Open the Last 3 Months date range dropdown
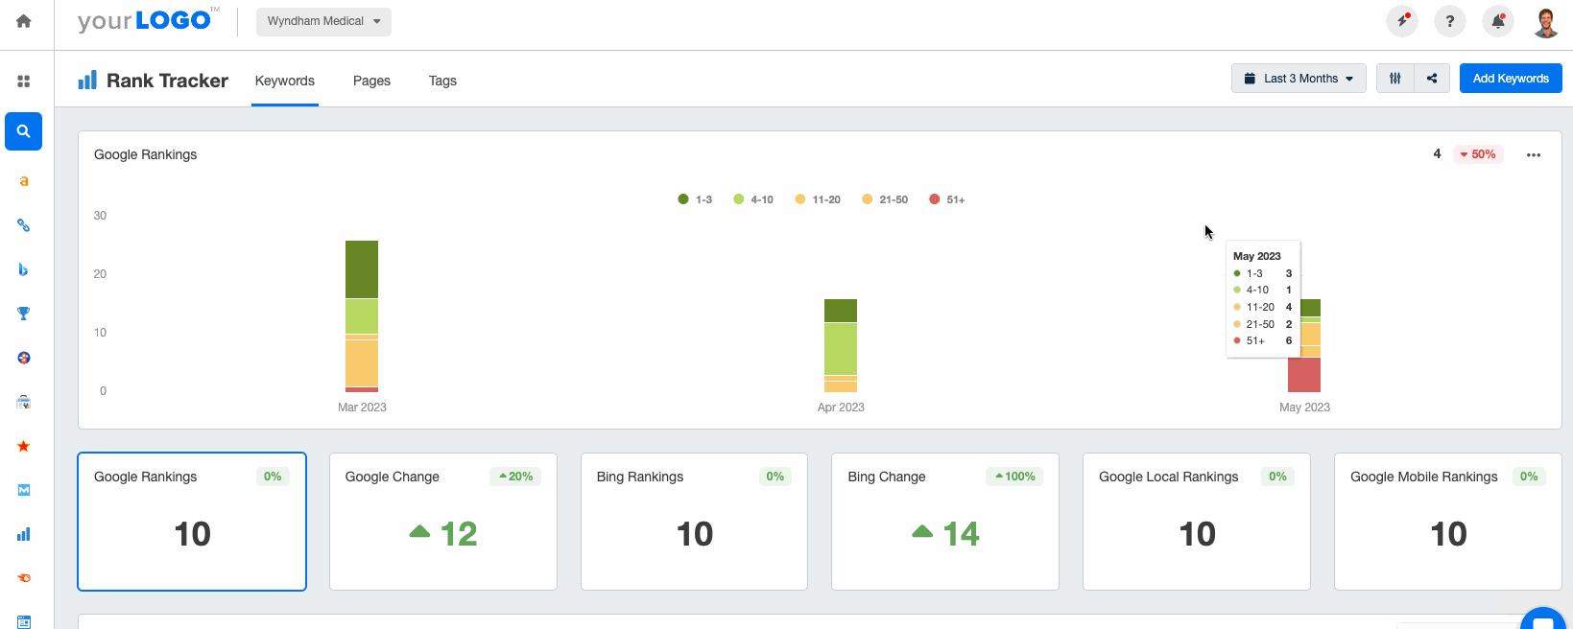Image resolution: width=1573 pixels, height=629 pixels. coord(1299,79)
